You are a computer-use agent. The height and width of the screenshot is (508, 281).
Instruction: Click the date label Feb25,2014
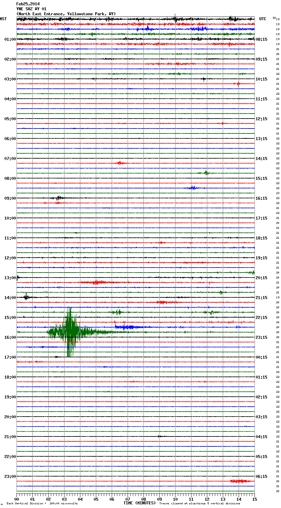click(28, 4)
